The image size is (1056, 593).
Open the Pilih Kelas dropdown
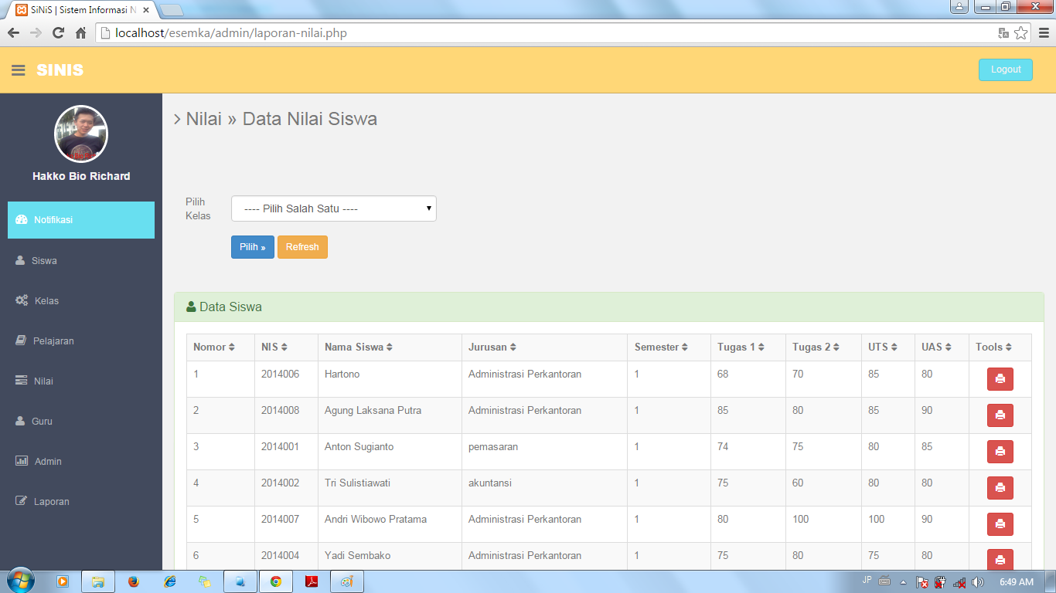point(334,208)
